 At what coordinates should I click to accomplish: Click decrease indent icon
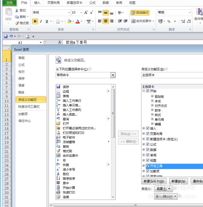click(x=120, y=21)
